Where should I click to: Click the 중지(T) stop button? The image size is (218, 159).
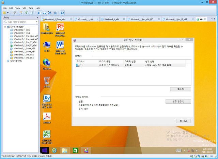pyautogui.click(x=181, y=89)
